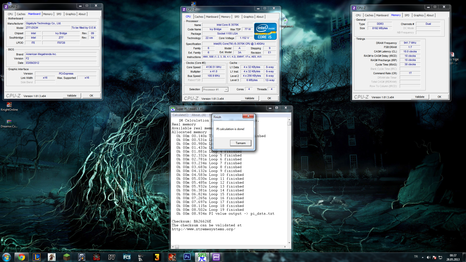Viewport: 466px width, 262px height.
Task: Click OK in the Memory CPU-Z window
Action: coord(439,97)
